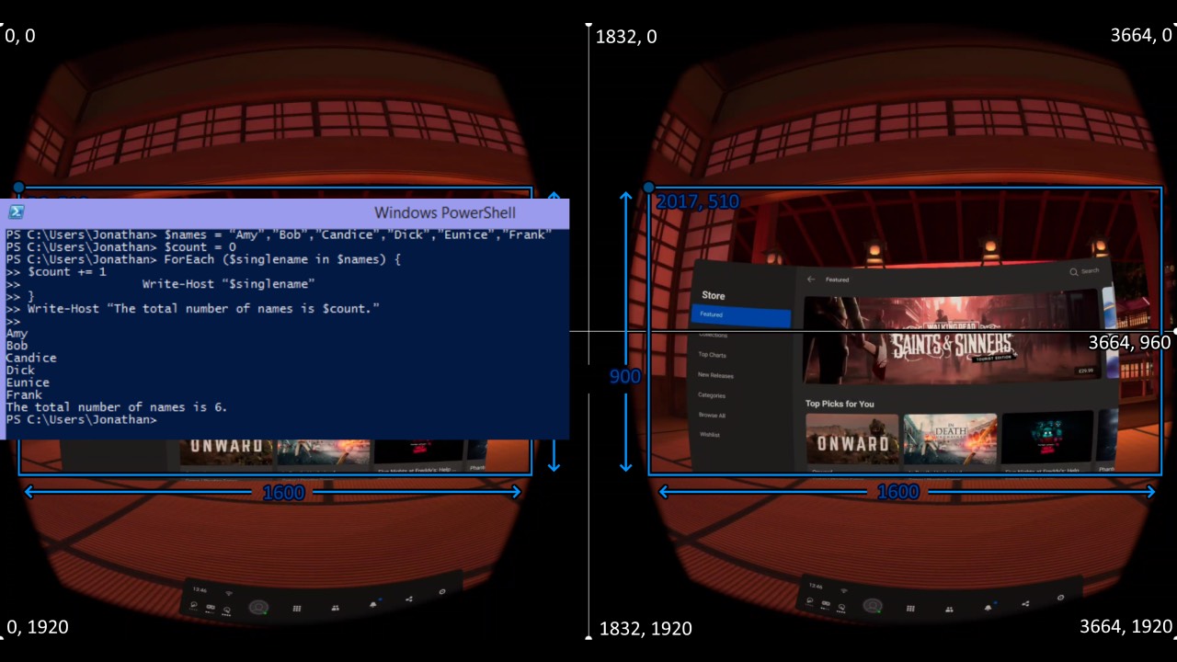Open the People icon in right dock
This screenshot has width=1177, height=662.
point(949,608)
